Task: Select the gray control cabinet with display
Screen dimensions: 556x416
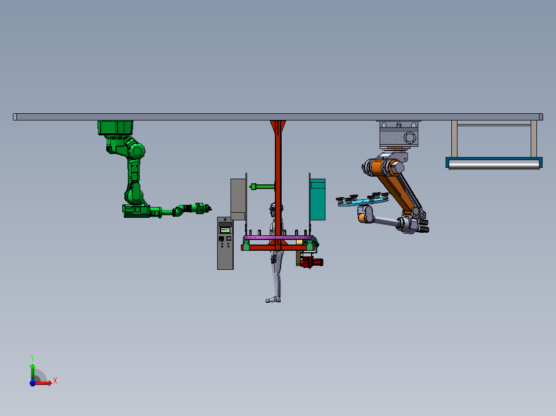Action: click(225, 244)
